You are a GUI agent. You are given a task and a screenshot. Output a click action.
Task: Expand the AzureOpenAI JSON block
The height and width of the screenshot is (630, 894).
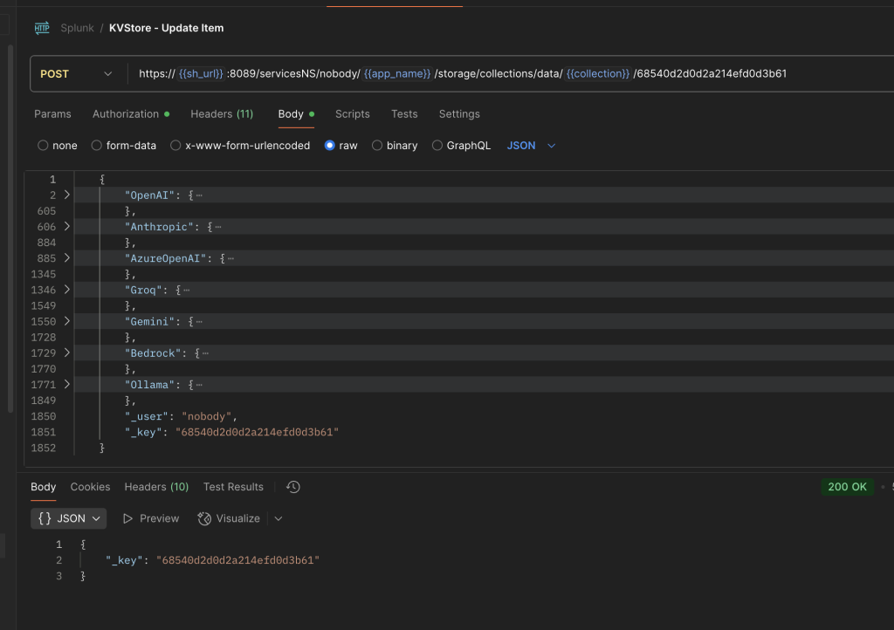point(66,258)
